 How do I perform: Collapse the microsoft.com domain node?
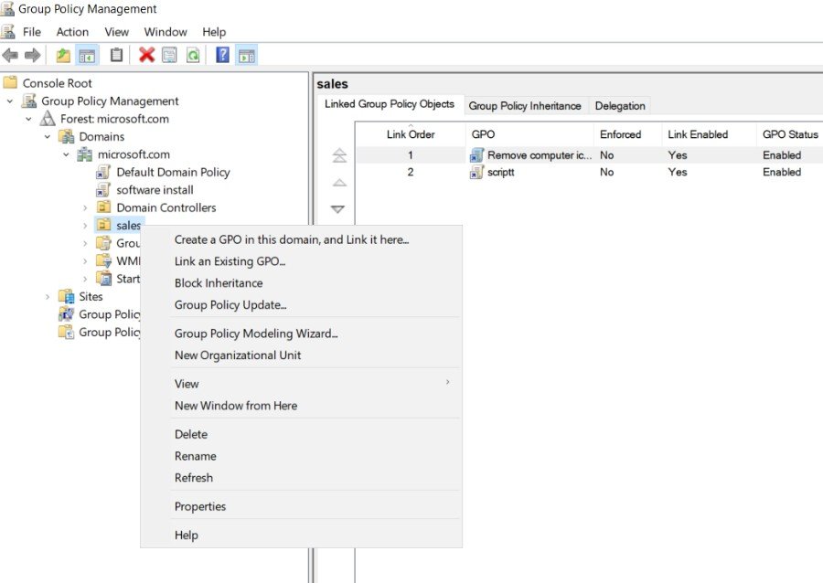click(66, 154)
